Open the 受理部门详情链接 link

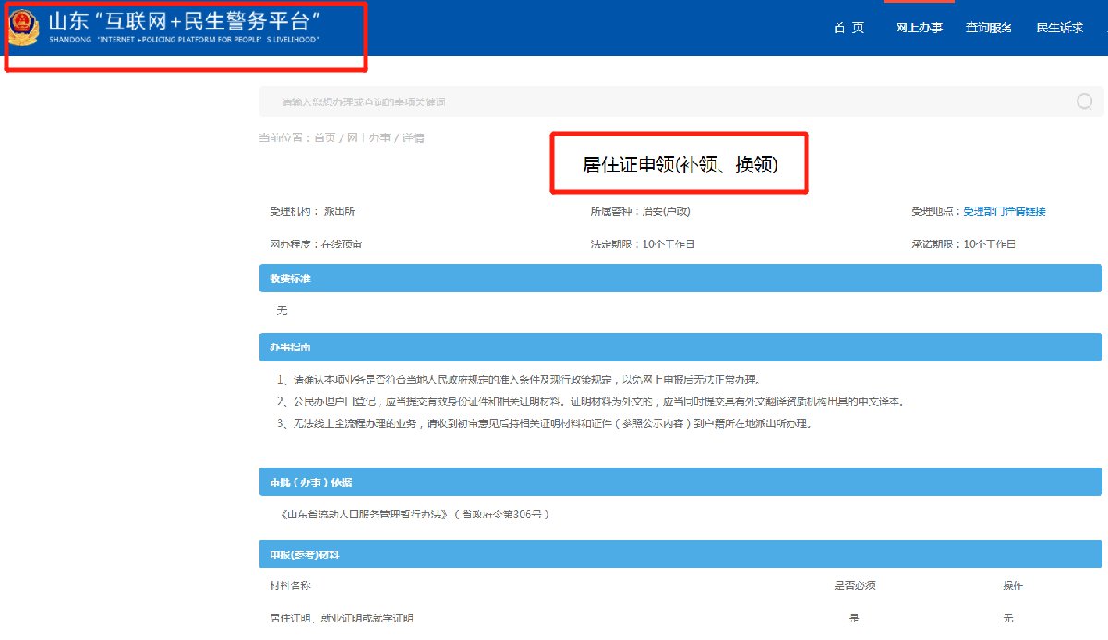(x=1005, y=211)
